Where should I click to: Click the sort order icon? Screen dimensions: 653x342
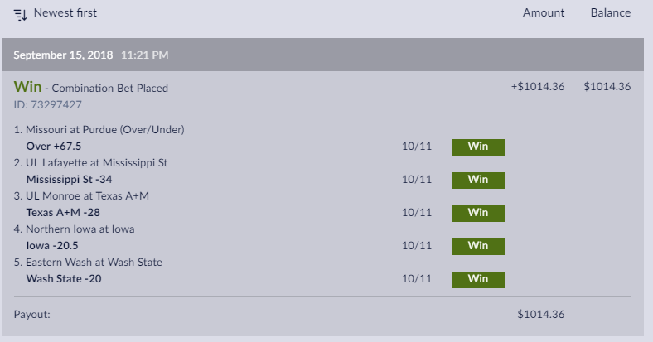(21, 13)
